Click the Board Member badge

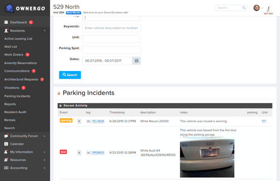click(x=73, y=13)
